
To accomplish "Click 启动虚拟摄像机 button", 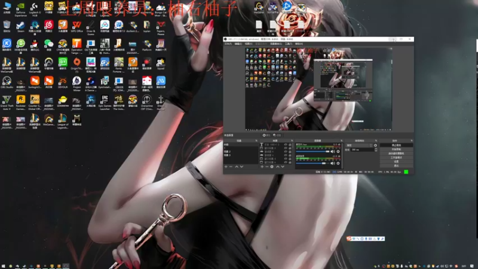I will 396,154.
